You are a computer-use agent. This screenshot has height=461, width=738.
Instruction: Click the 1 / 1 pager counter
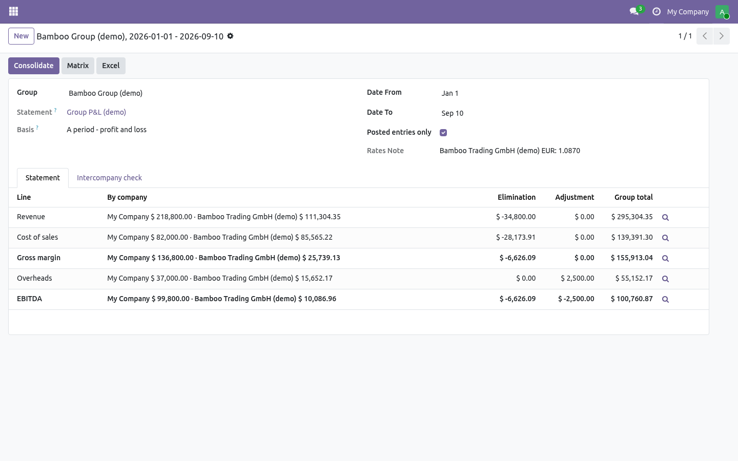pos(685,36)
